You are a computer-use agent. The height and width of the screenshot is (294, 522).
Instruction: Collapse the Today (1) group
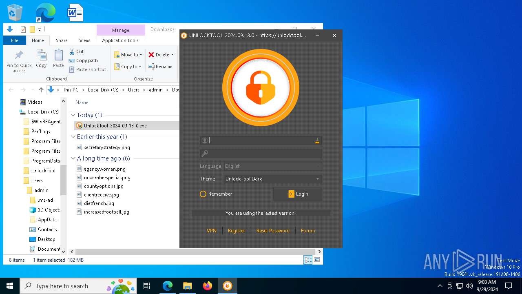(73, 115)
